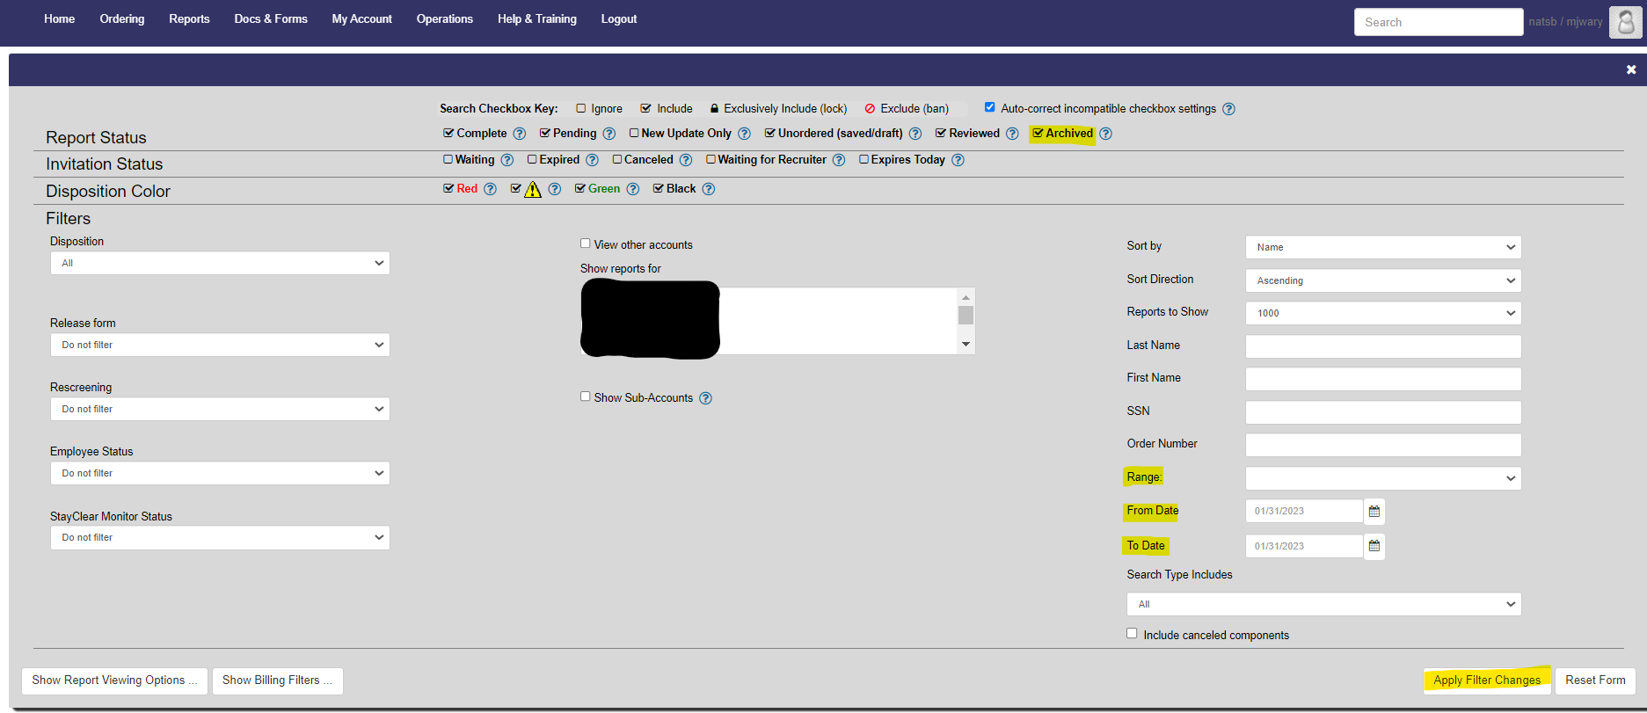Open the Operations menu
Image resolution: width=1647 pixels, height=713 pixels.
(445, 18)
